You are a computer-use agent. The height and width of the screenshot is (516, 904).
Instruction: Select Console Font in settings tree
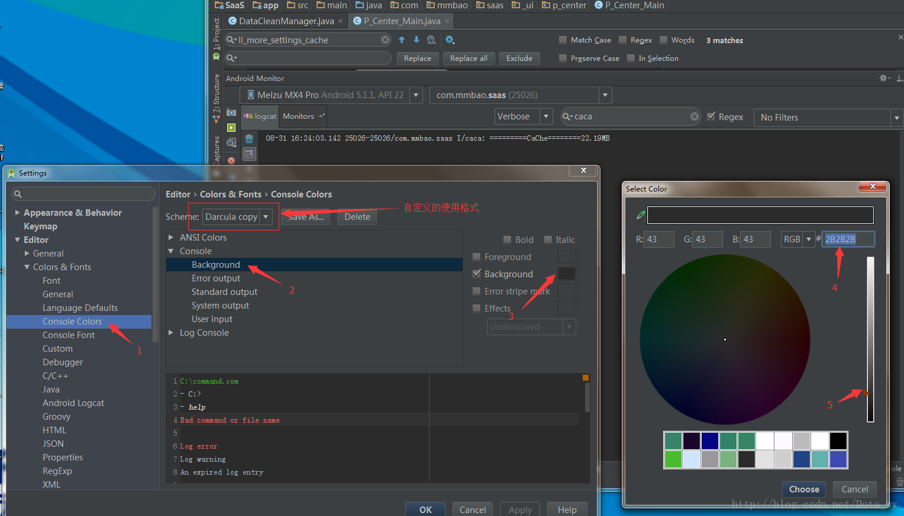click(x=69, y=335)
